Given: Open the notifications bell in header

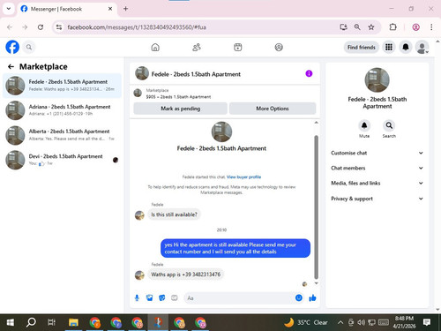Looking at the screenshot, I should (x=406, y=47).
